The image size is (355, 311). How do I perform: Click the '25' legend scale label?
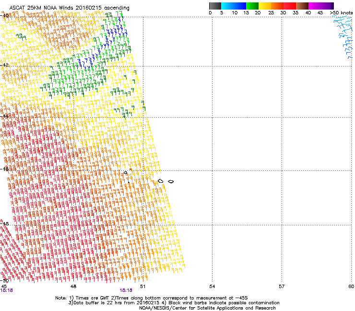click(271, 13)
